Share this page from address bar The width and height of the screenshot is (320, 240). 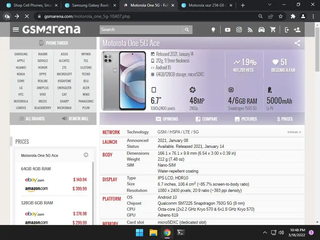click(x=271, y=16)
